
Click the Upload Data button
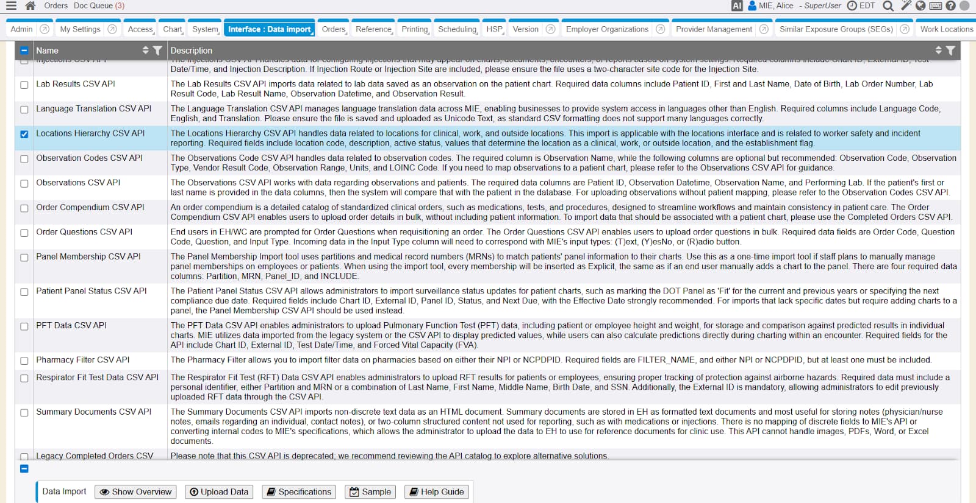pyautogui.click(x=219, y=491)
